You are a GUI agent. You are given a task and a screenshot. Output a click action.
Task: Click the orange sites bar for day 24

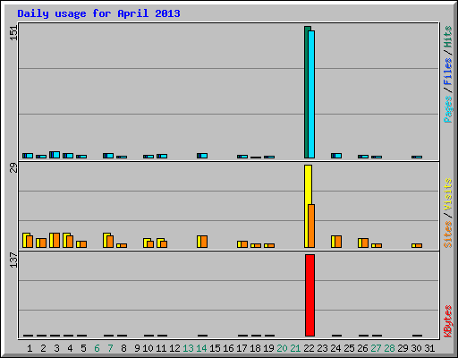point(338,242)
